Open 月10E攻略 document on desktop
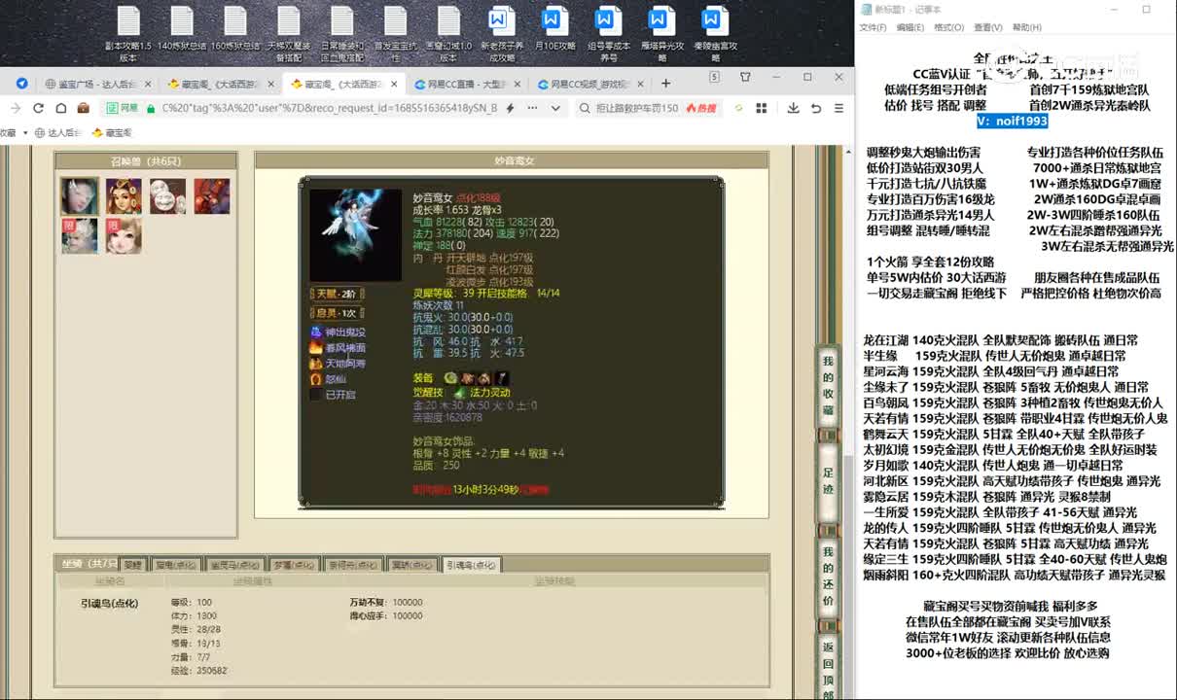The height and width of the screenshot is (700, 1177). [554, 29]
